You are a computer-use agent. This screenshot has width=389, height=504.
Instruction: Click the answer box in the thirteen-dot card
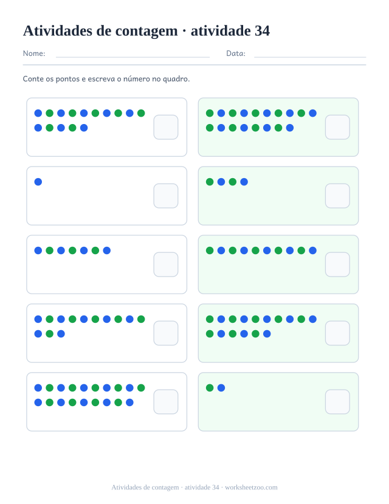166,333
